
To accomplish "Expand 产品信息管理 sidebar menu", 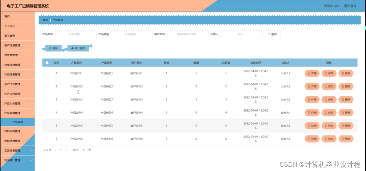I will point(17,74).
